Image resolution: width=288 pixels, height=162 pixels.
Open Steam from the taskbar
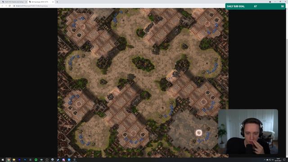point(58,160)
